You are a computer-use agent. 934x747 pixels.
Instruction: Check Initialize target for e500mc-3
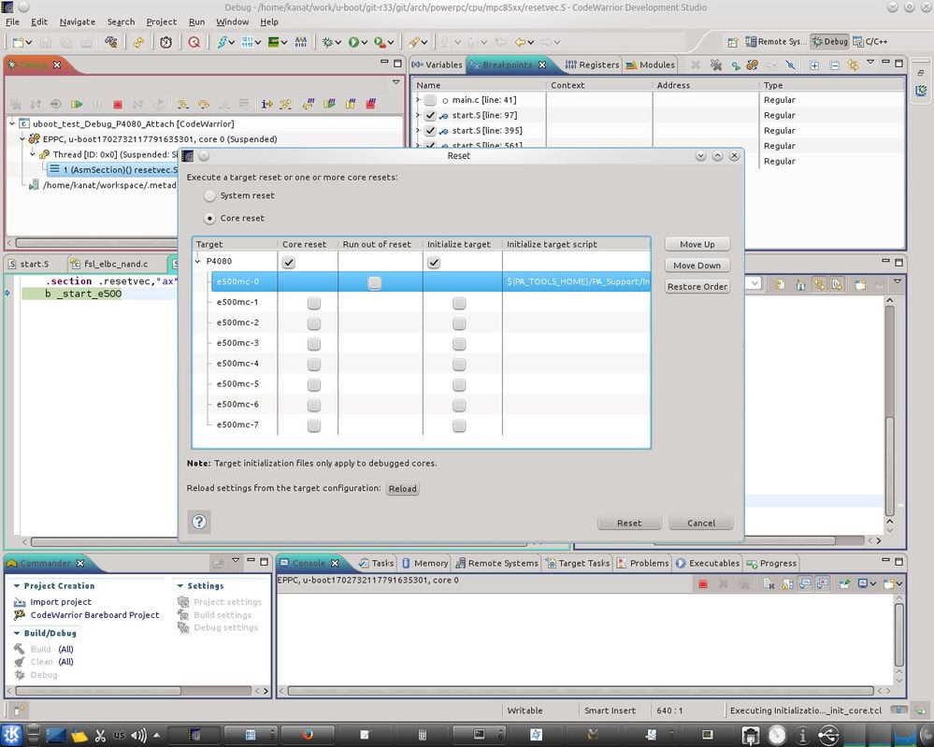(x=459, y=344)
